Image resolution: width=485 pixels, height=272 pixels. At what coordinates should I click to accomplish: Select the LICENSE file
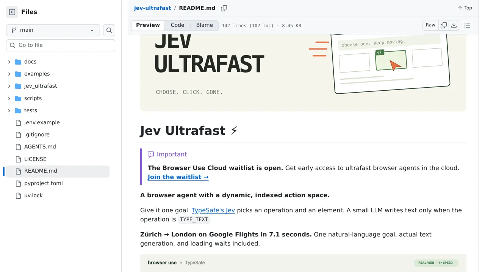(x=35, y=159)
